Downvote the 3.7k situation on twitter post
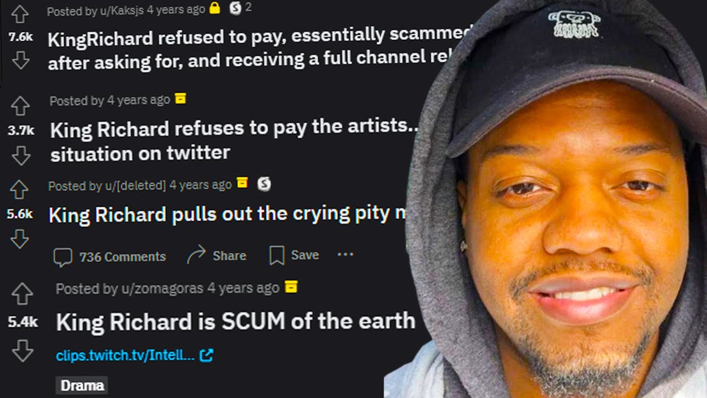This screenshot has width=707, height=398. tap(21, 156)
